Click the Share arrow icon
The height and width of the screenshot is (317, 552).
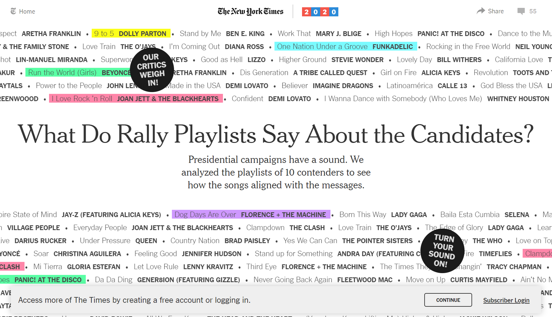click(x=481, y=11)
